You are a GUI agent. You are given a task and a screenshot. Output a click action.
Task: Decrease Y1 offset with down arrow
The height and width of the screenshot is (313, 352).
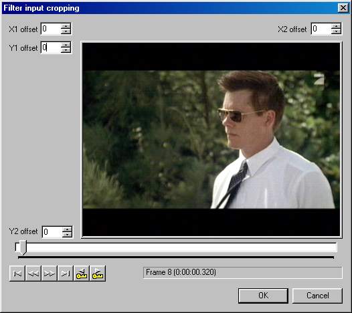coord(66,50)
